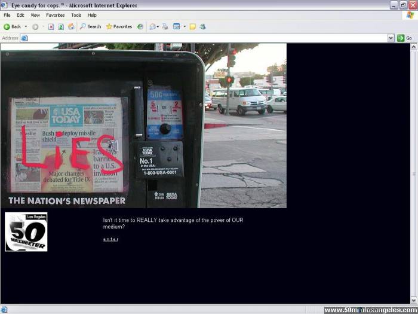Open the View menu
Viewport: 418px width, 314px height.
click(35, 15)
